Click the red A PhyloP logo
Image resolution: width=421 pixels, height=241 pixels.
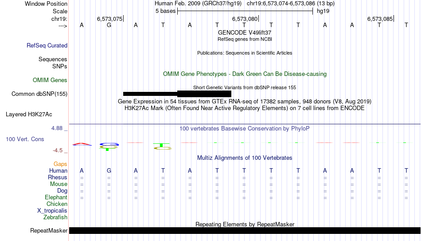tap(82, 144)
